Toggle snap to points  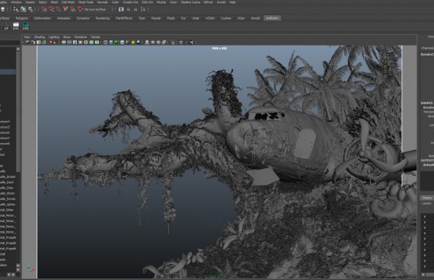click(58, 9)
